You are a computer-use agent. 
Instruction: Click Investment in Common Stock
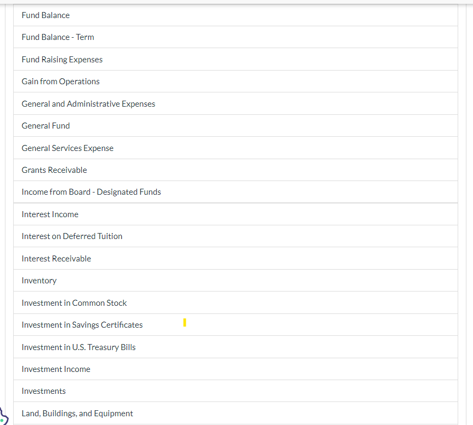[x=74, y=302]
